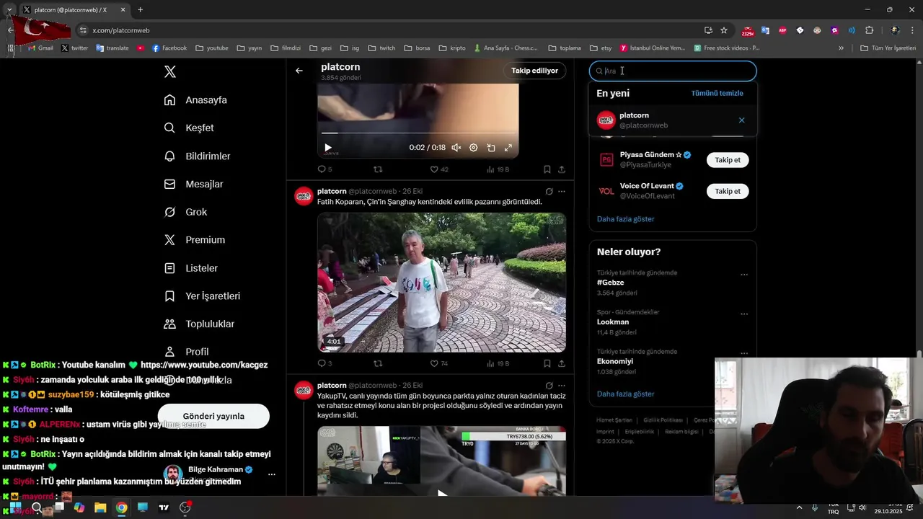The height and width of the screenshot is (519, 923).
Task: Share the post with 42 likes
Action: coord(562,169)
